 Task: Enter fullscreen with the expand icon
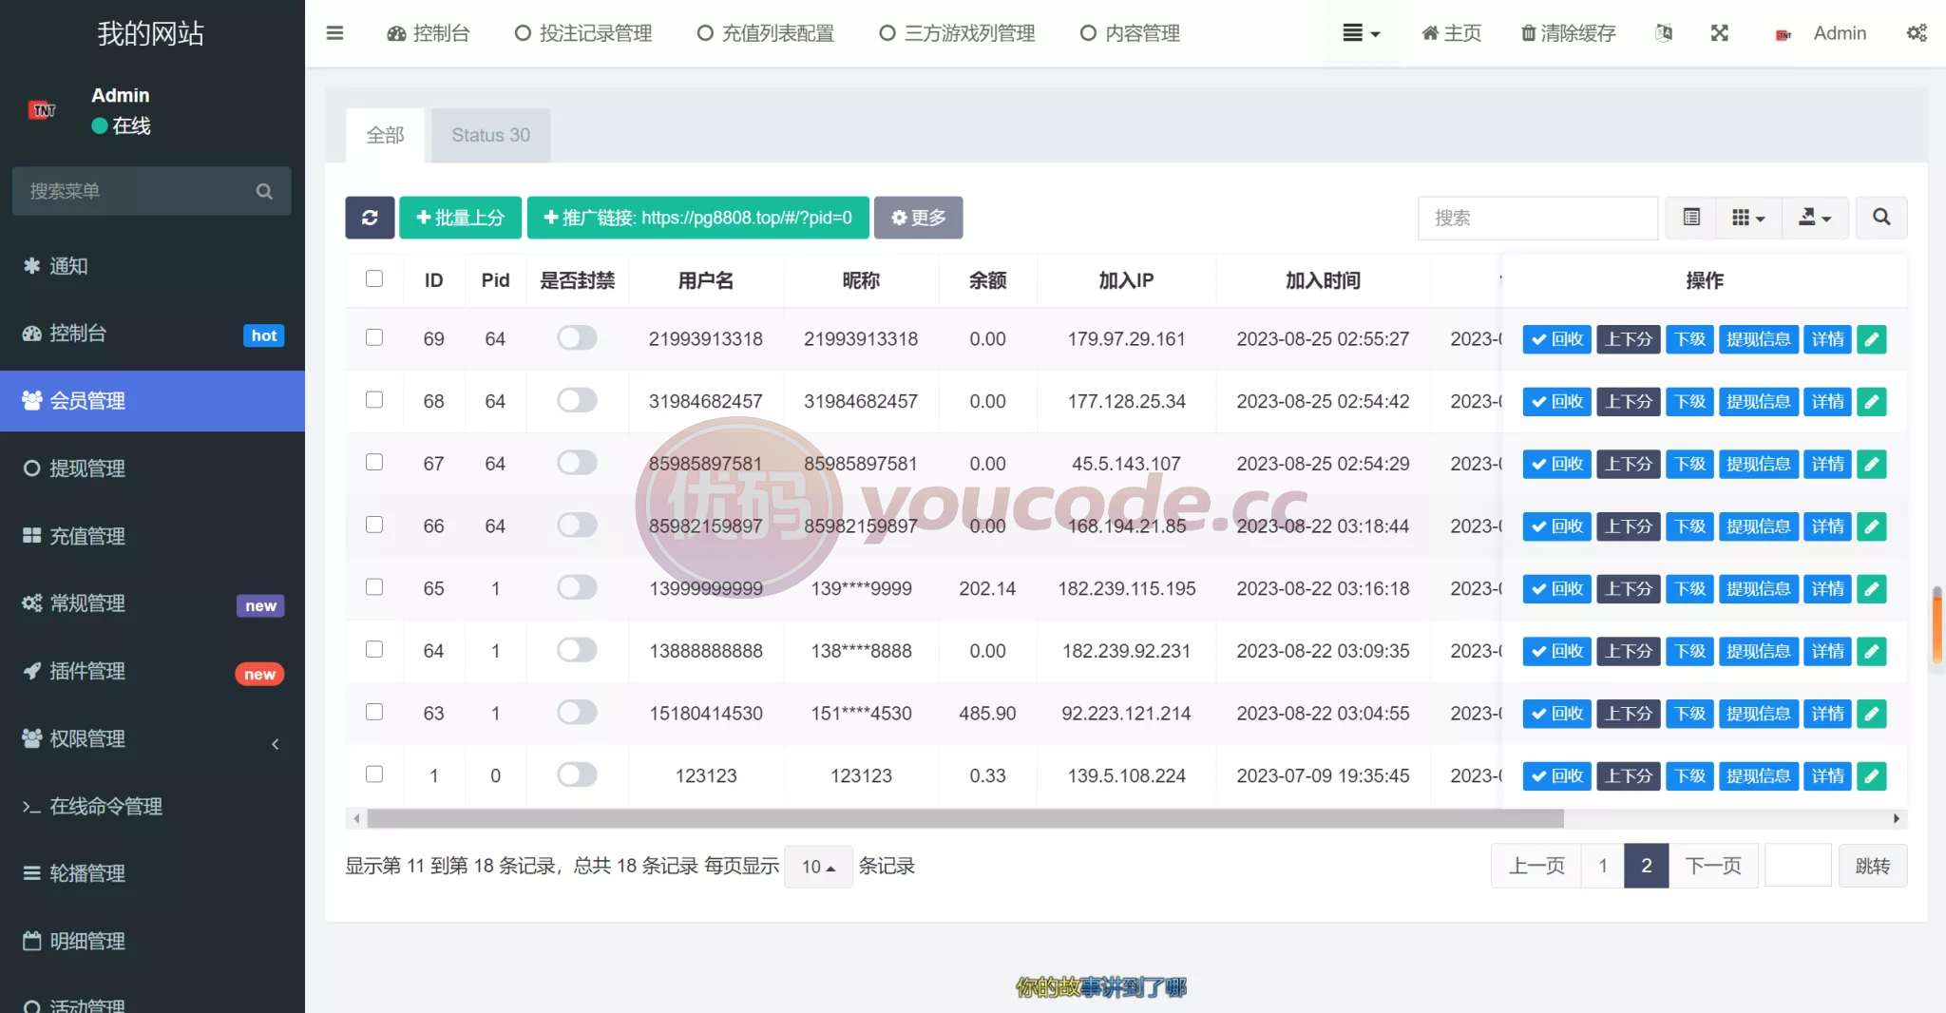coord(1720,33)
